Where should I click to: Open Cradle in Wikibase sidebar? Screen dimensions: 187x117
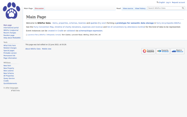6,81
